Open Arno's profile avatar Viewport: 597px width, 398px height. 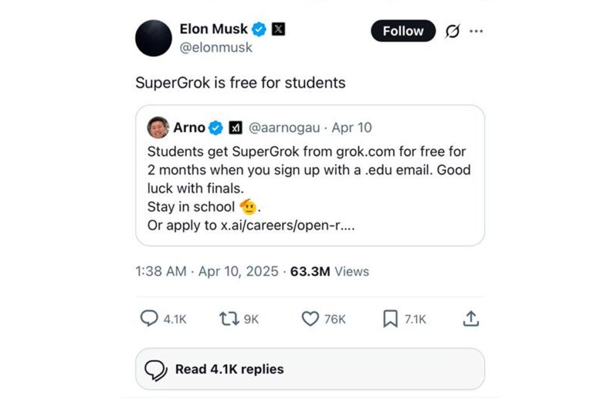[158, 127]
